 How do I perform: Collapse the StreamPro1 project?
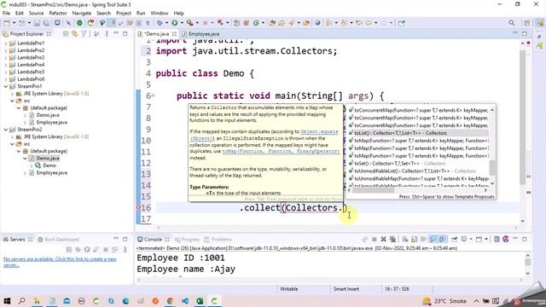(x=6, y=86)
